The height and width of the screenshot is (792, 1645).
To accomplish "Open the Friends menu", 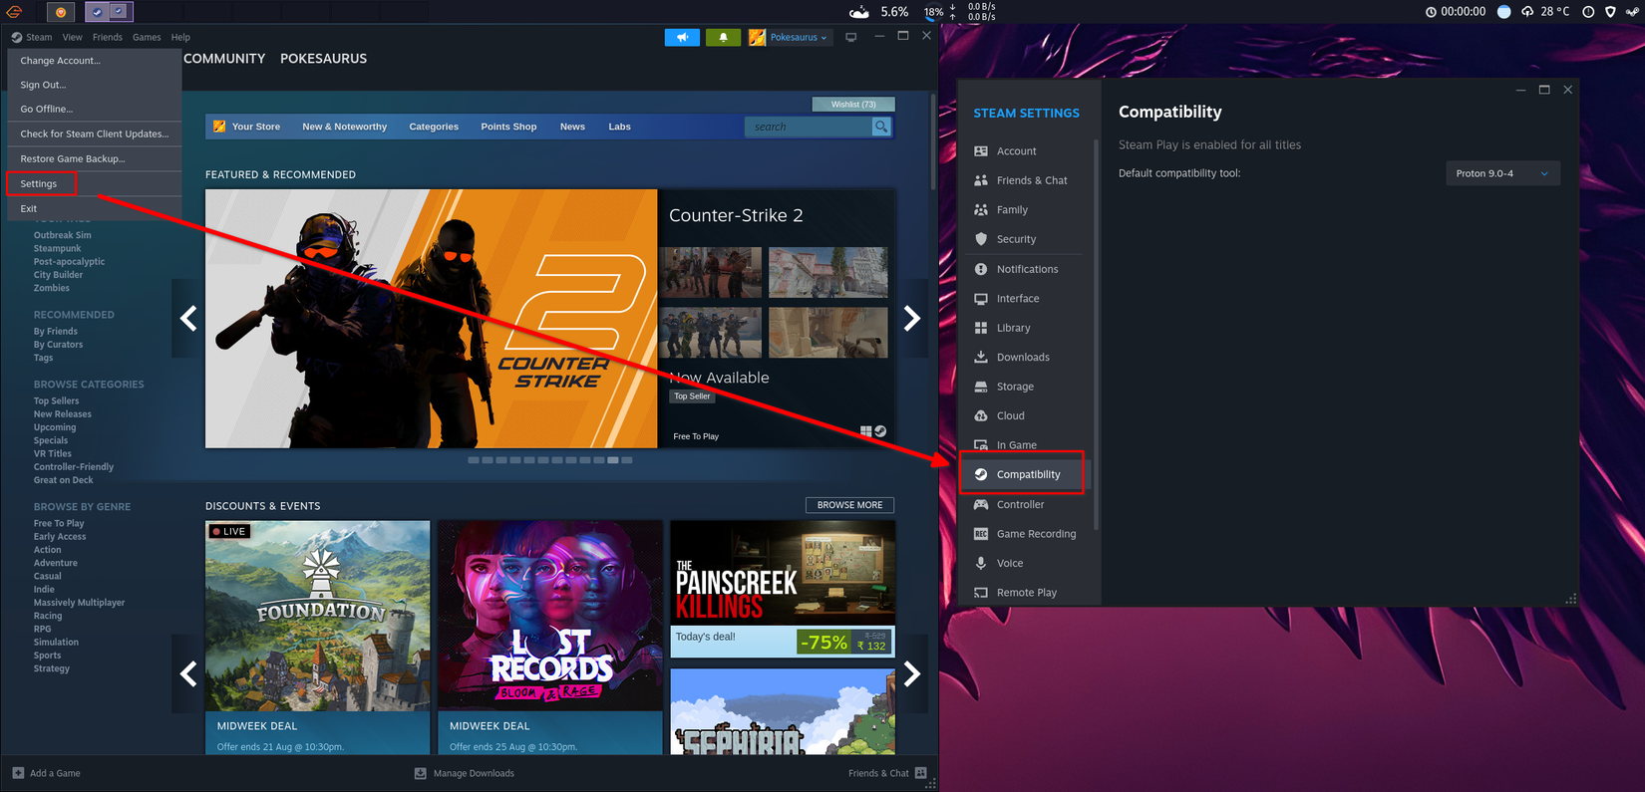I will 108,37.
